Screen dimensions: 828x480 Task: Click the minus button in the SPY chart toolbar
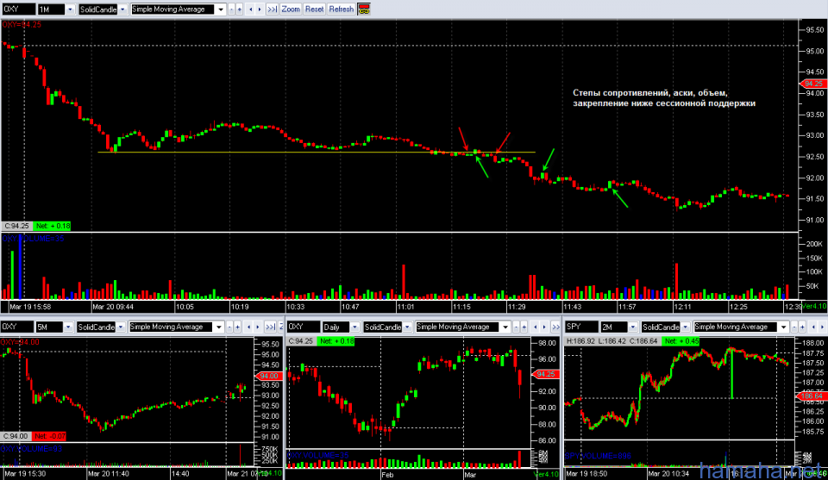(793, 327)
